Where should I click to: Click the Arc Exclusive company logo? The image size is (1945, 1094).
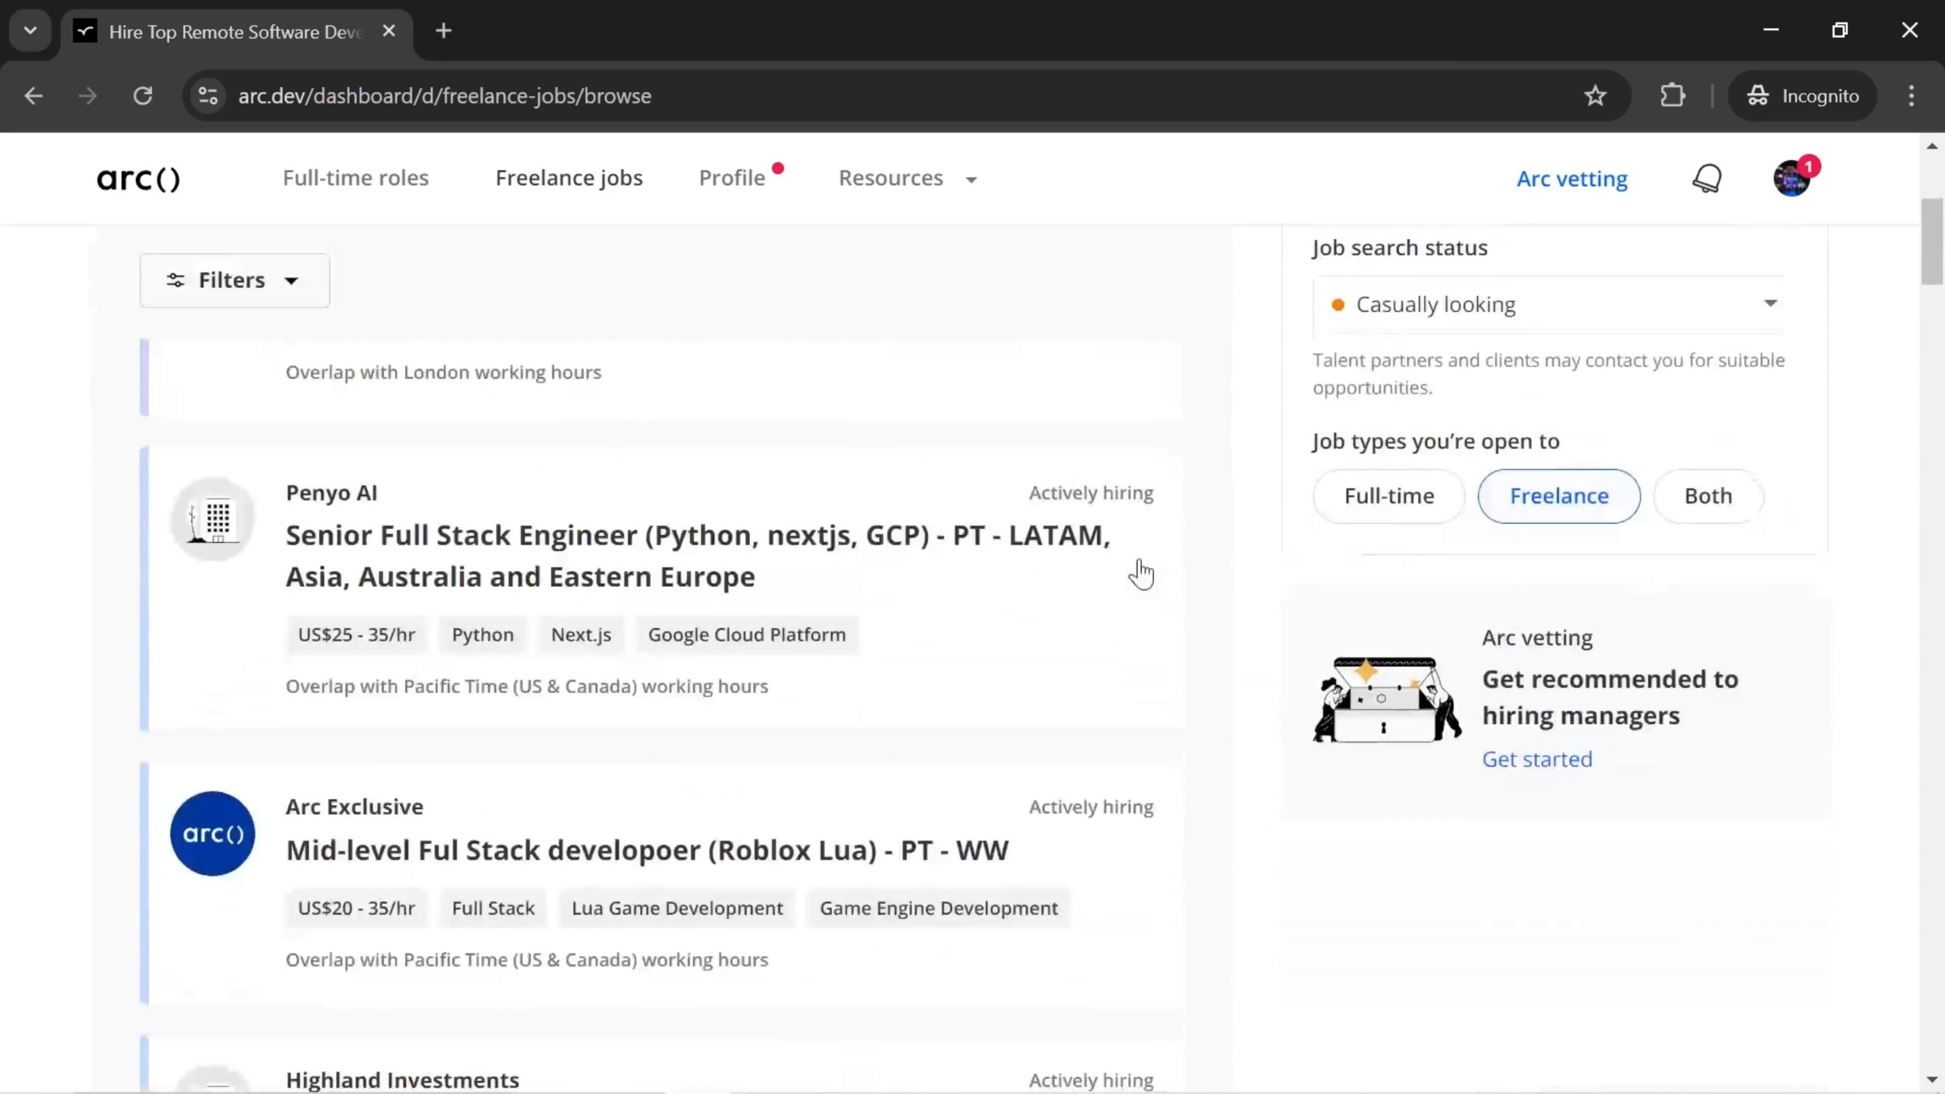213,834
